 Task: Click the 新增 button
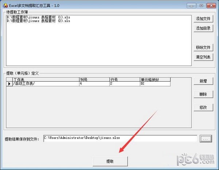point(203,81)
